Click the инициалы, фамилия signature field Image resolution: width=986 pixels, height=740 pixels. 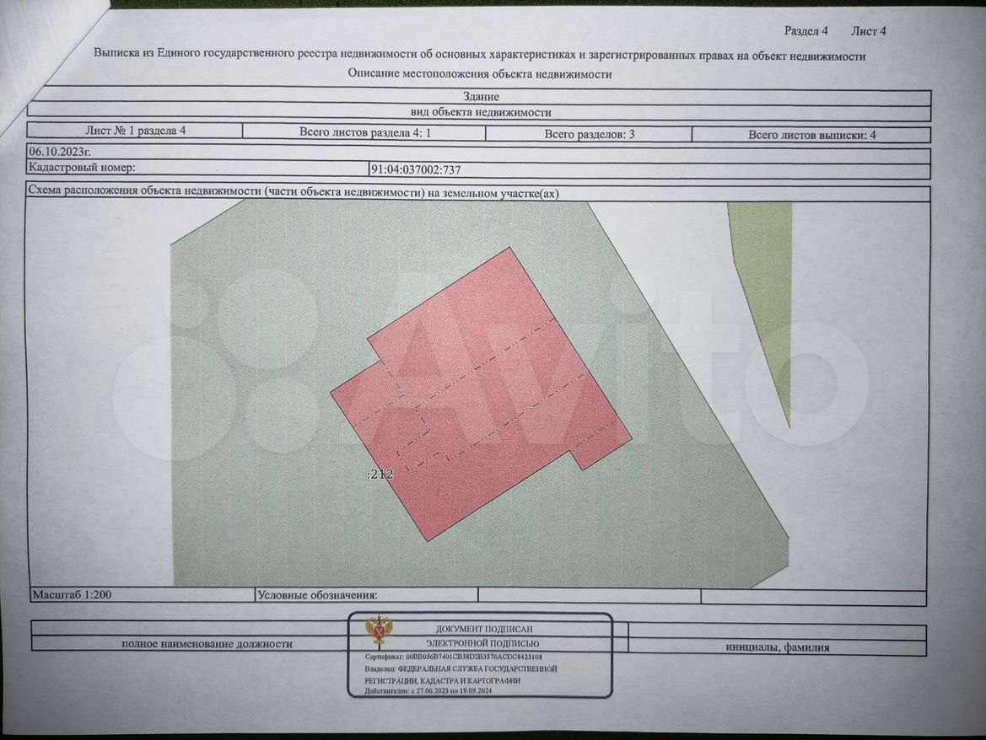click(x=777, y=648)
